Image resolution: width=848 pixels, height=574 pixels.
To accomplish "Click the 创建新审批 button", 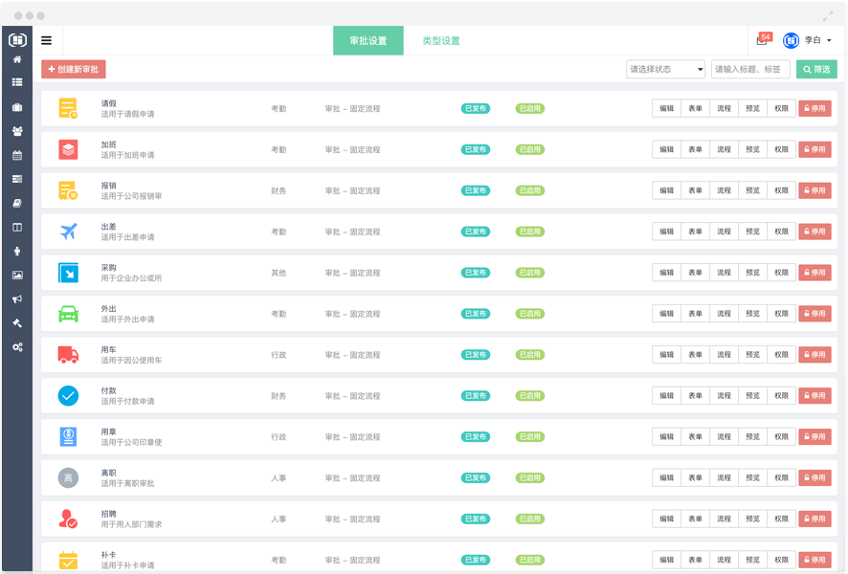I will click(74, 69).
